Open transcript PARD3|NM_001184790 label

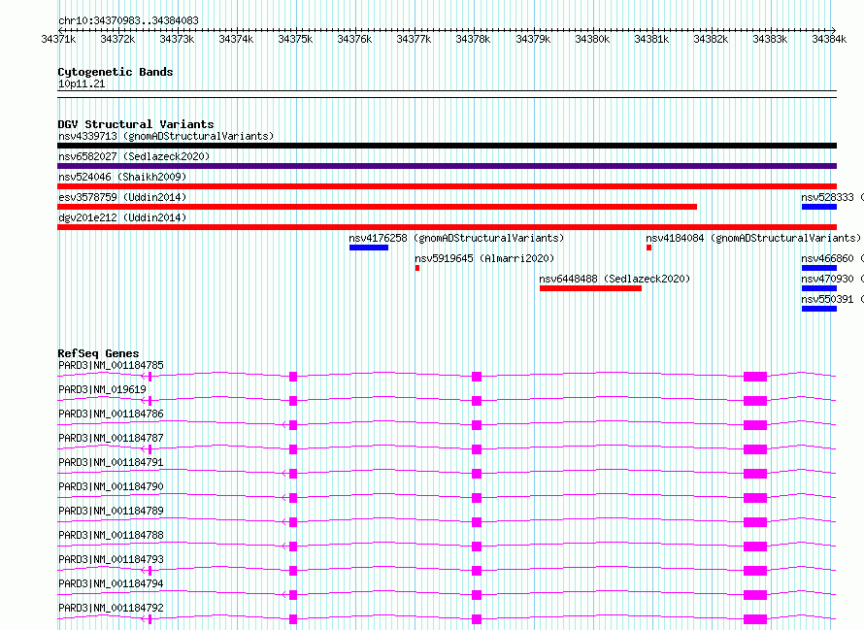tap(111, 486)
